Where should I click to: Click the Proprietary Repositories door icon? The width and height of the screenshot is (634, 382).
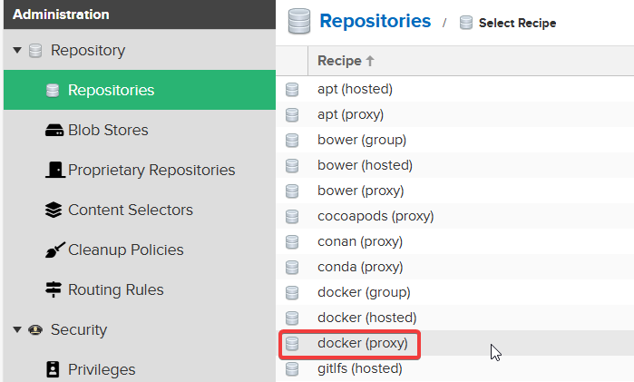(54, 171)
